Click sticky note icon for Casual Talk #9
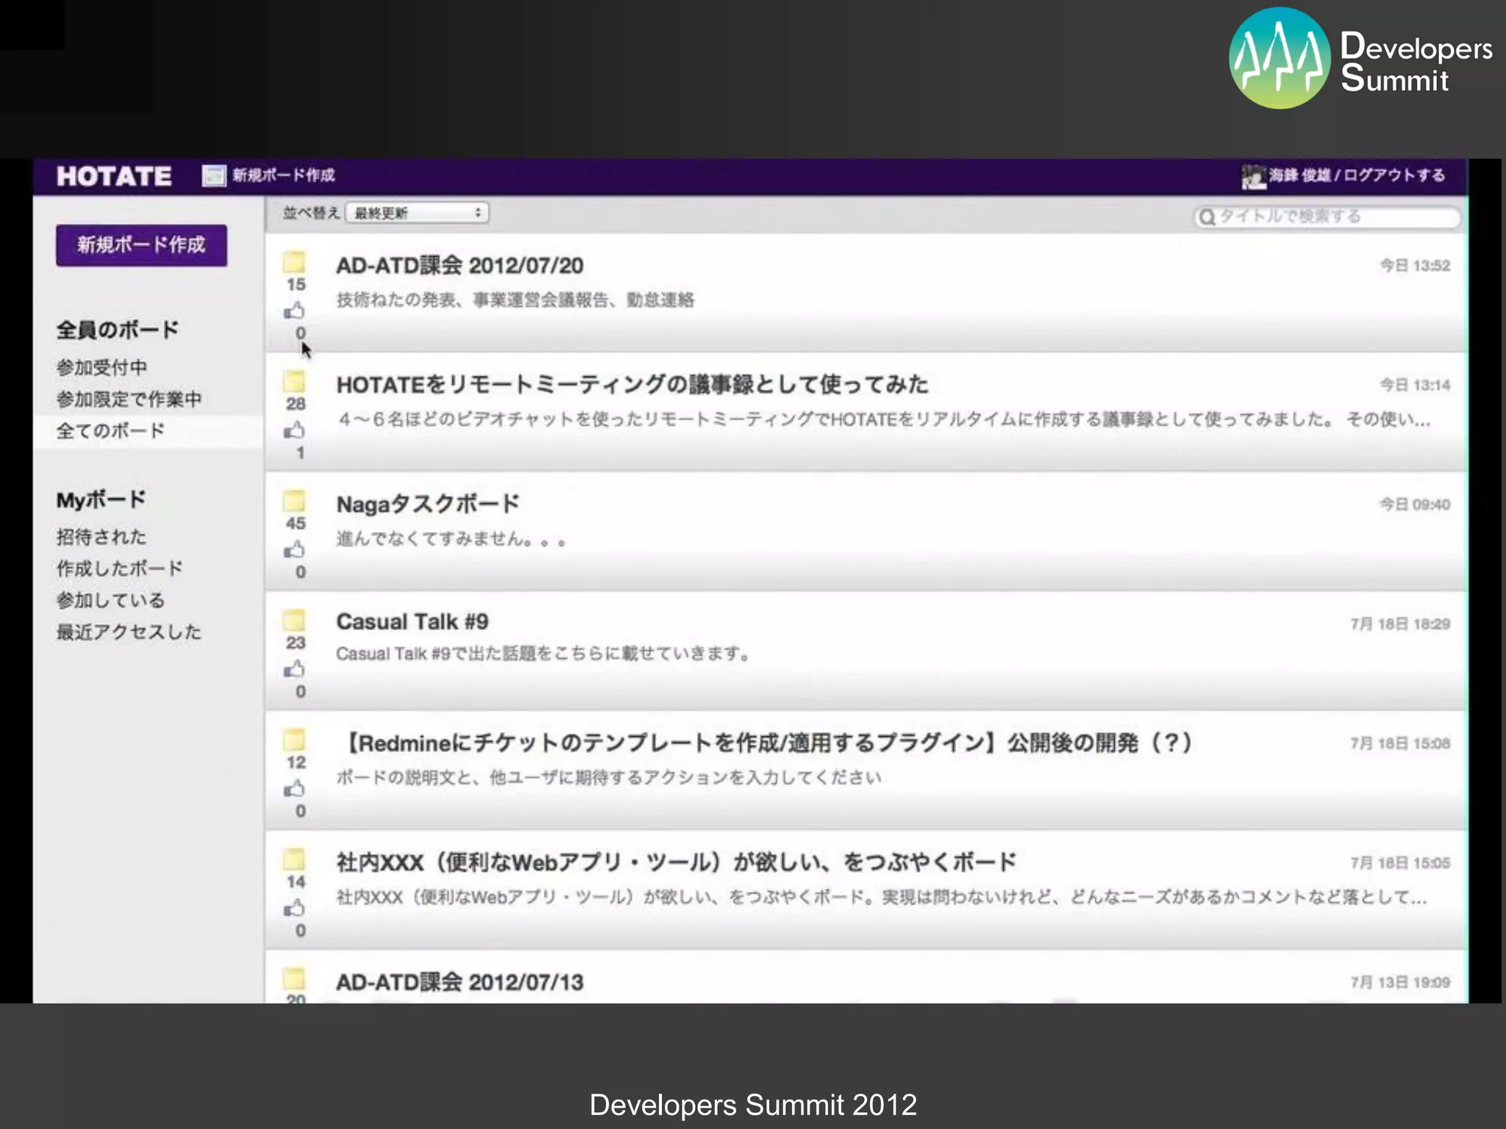Image resolution: width=1506 pixels, height=1129 pixels. 294,620
